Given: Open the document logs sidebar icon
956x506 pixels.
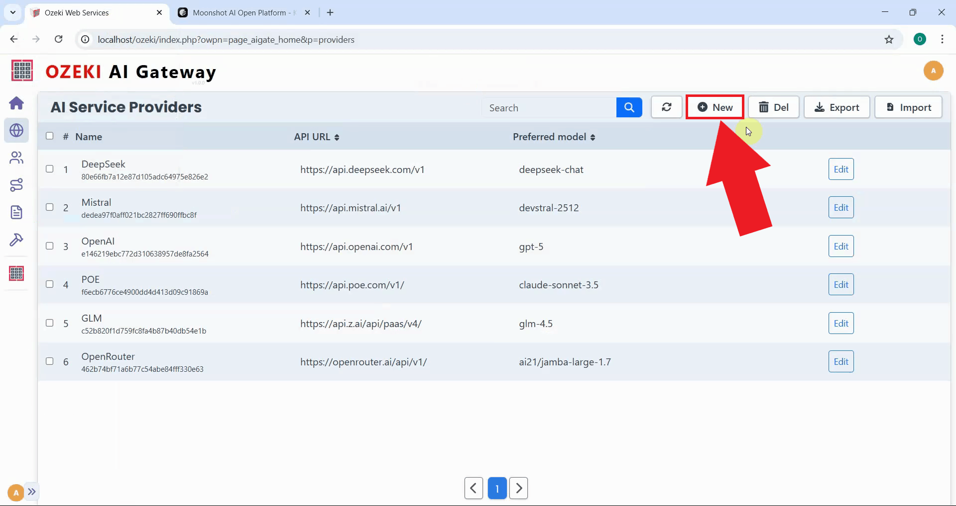Looking at the screenshot, I should [x=16, y=212].
